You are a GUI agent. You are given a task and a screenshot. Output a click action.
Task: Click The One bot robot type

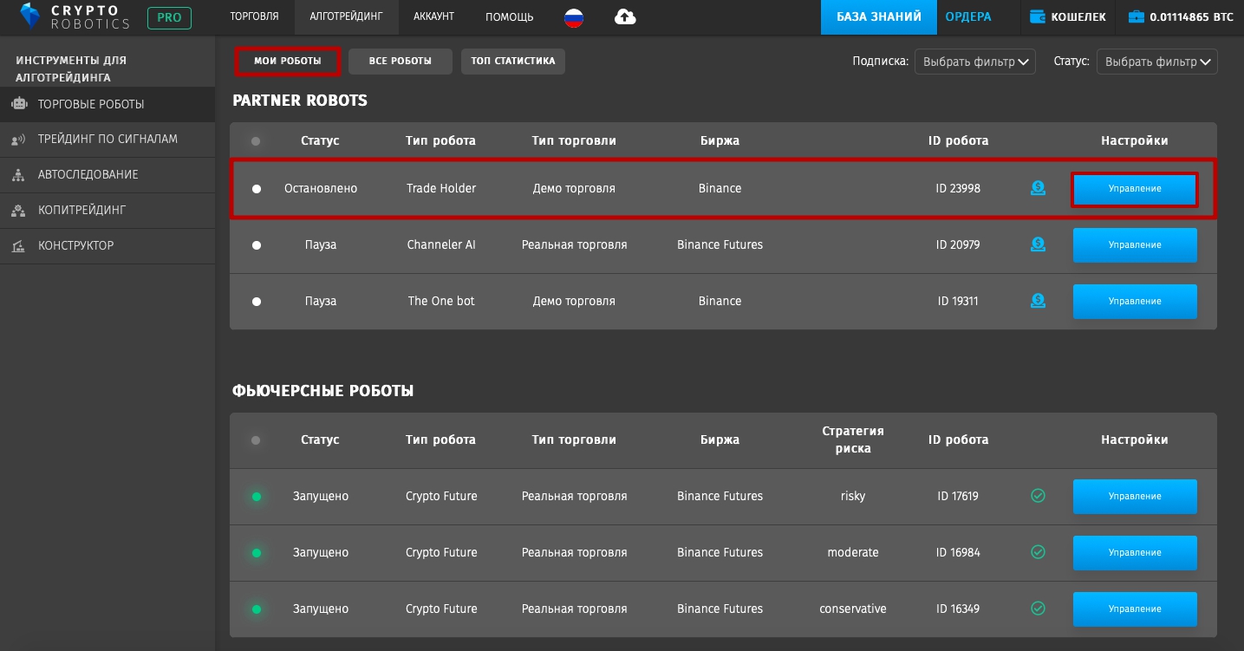tap(441, 301)
